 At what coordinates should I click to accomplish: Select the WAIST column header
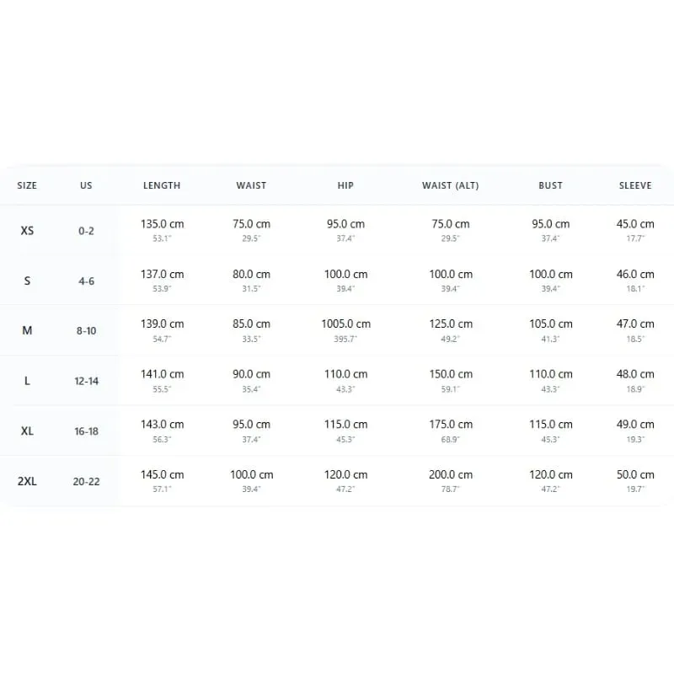tap(251, 185)
